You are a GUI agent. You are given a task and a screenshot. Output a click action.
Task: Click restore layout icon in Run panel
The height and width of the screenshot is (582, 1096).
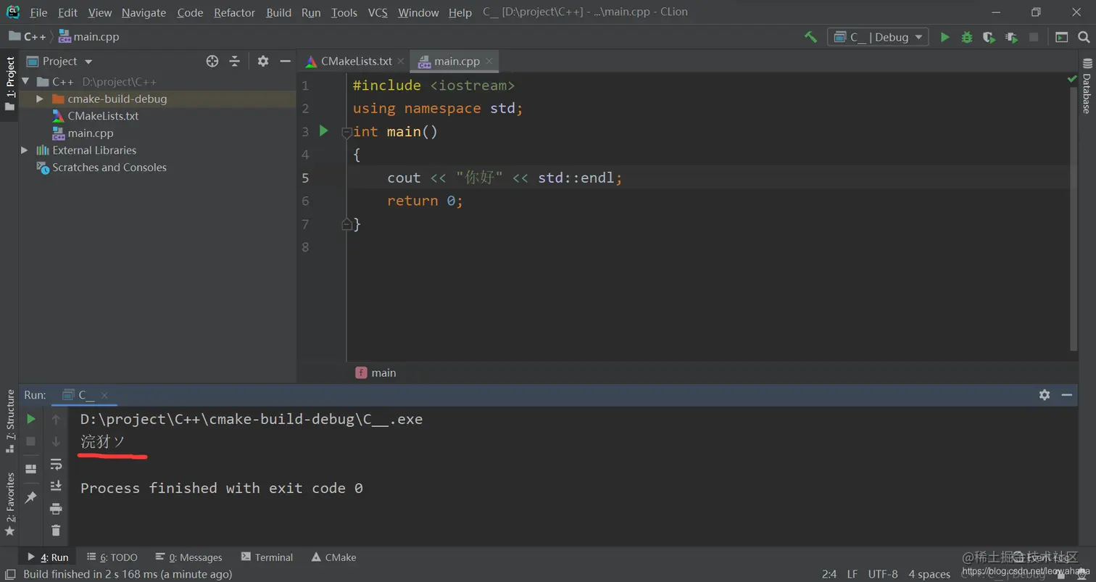point(30,469)
